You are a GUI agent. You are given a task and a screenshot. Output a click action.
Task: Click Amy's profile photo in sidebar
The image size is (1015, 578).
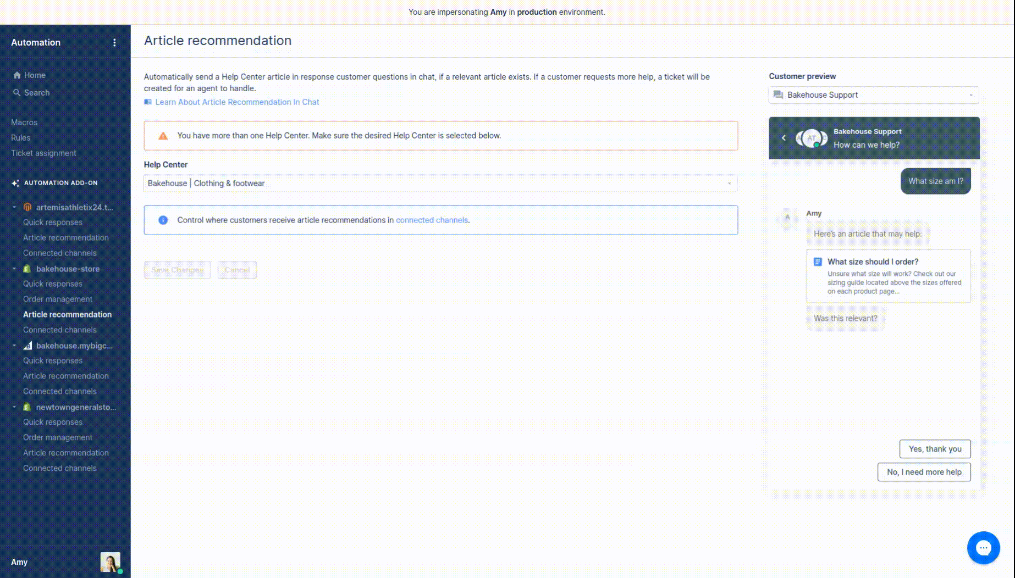110,562
